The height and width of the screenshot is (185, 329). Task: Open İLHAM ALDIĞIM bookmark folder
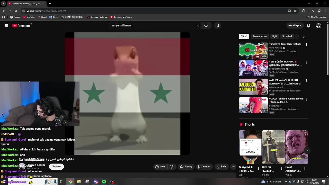[x=72, y=17]
